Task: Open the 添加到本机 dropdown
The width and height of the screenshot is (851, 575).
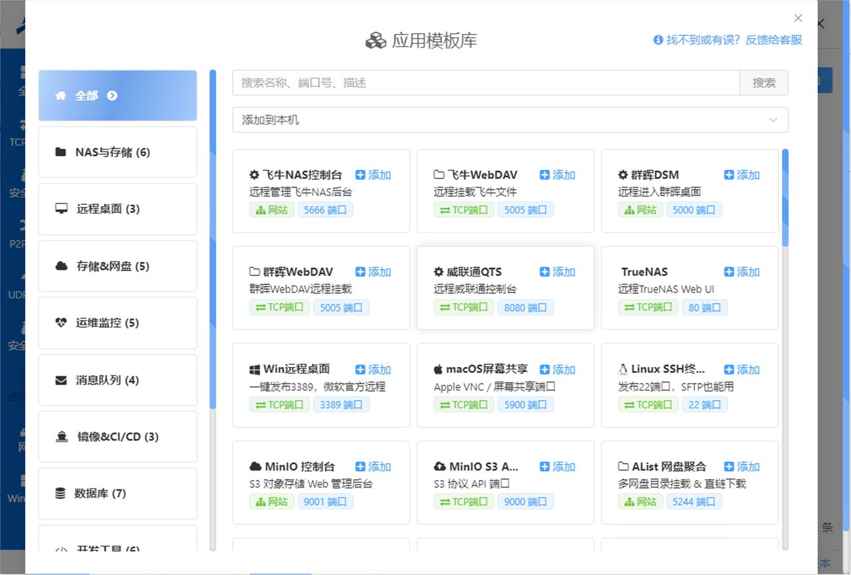Action: (x=509, y=120)
